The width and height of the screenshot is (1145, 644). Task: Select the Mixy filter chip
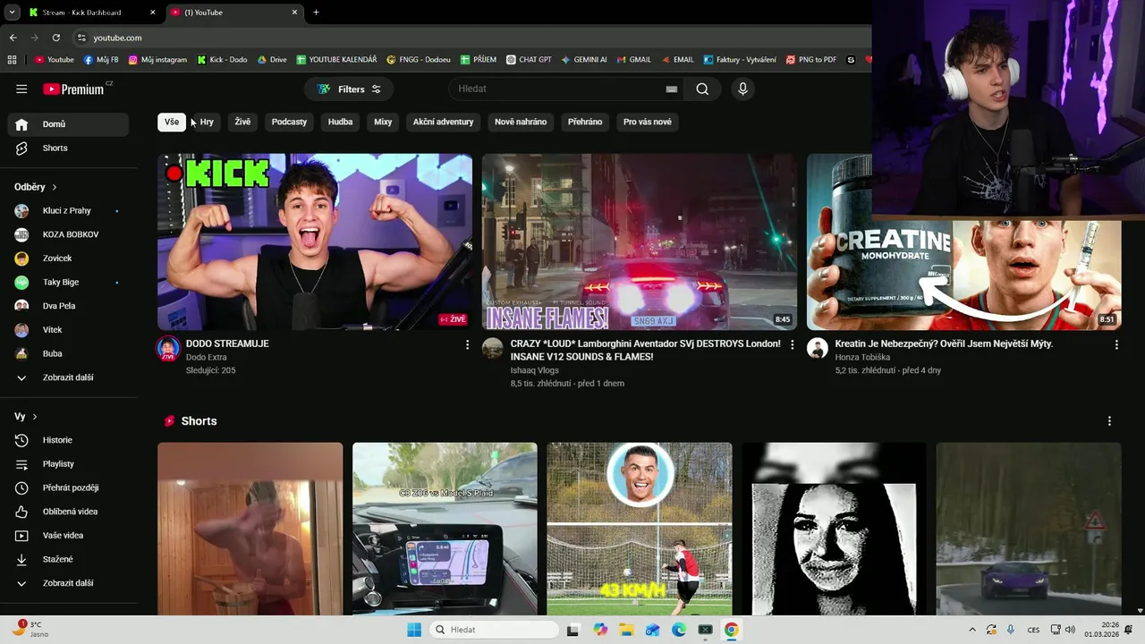(x=383, y=122)
